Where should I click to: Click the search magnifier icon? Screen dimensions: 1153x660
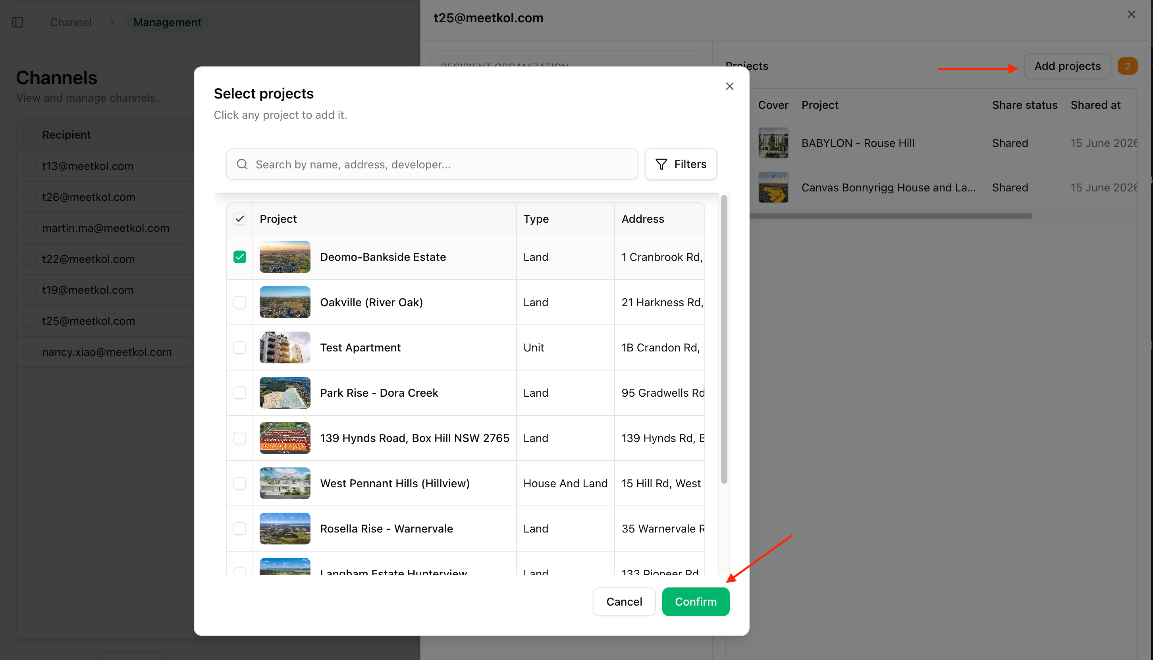tap(243, 164)
